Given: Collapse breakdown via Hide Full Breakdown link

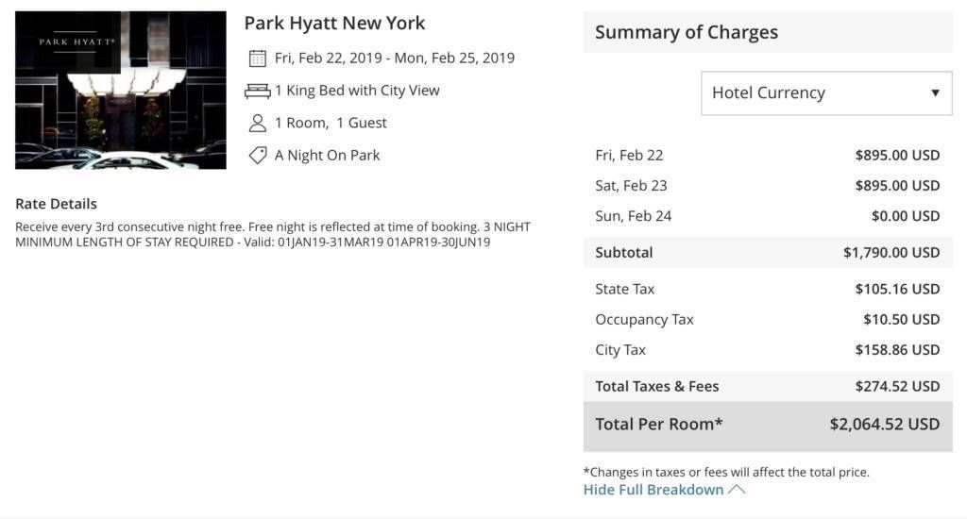Looking at the screenshot, I should pyautogui.click(x=653, y=490).
